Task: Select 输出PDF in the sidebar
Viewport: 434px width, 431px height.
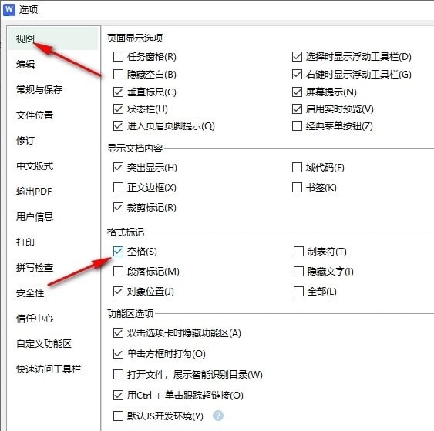Action: point(34,191)
